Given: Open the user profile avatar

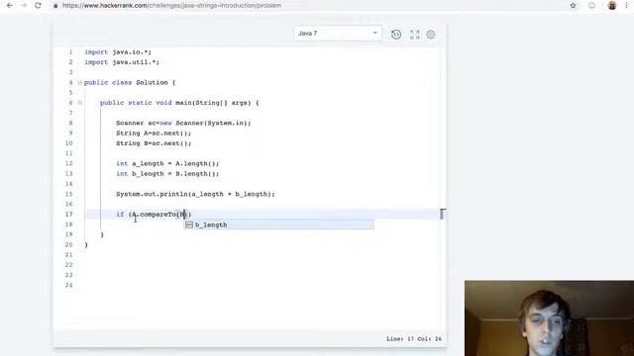Looking at the screenshot, I should 612,6.
